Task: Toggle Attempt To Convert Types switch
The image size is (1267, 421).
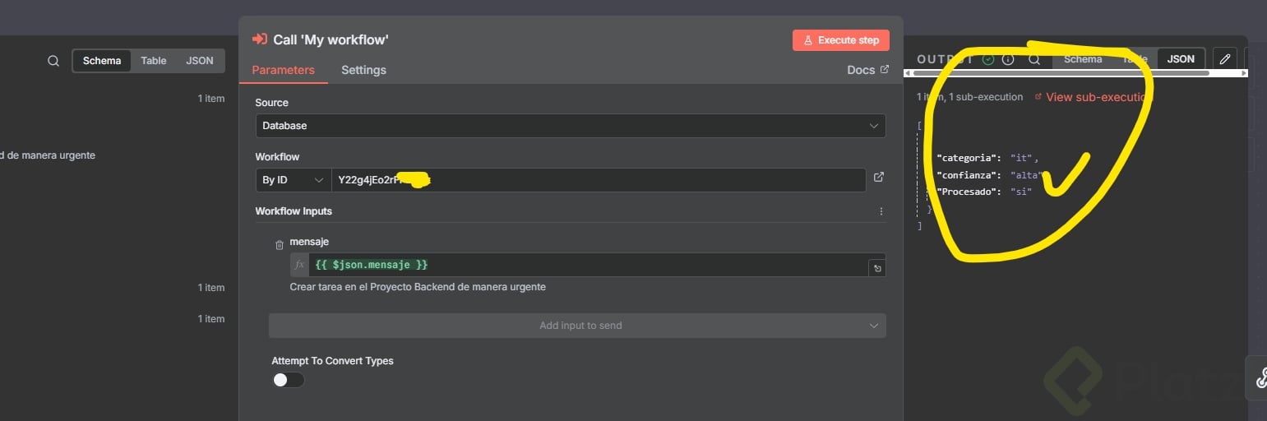Action: (x=288, y=380)
